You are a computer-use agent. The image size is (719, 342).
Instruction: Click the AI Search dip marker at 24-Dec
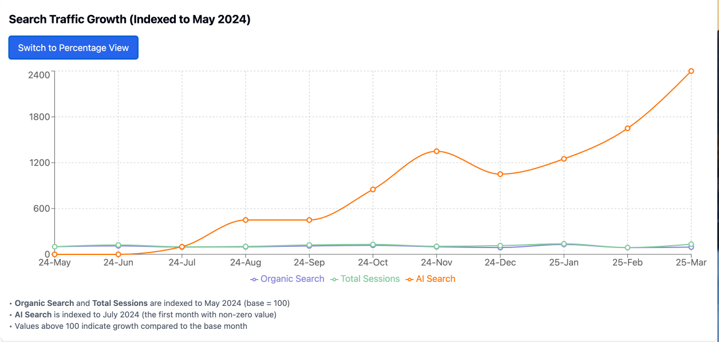pos(500,174)
